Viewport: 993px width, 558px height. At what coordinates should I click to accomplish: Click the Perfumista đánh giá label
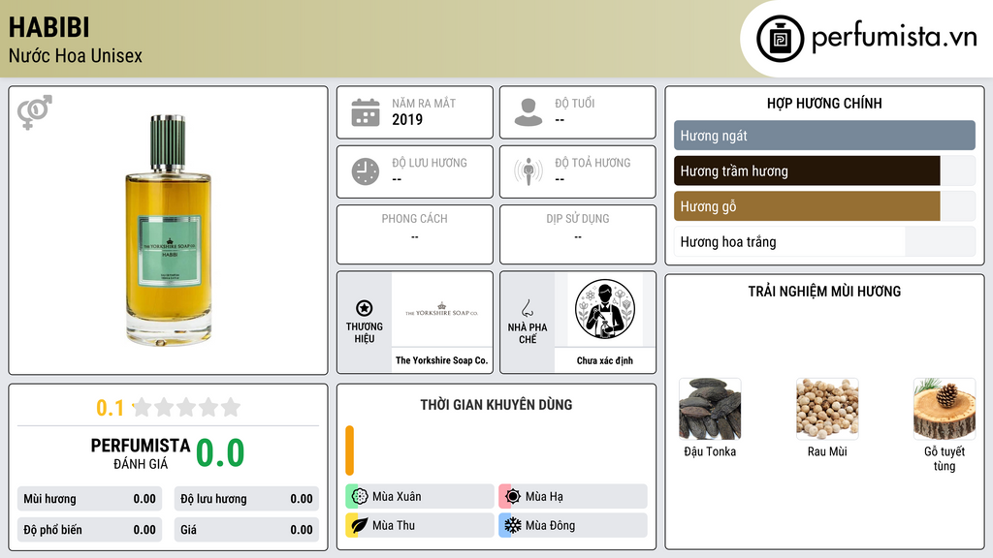pos(141,453)
